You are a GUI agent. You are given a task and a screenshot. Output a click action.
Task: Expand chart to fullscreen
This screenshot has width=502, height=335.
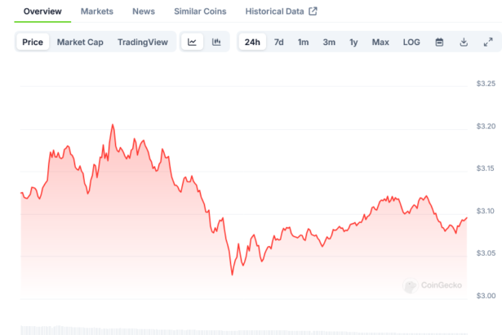[488, 42]
